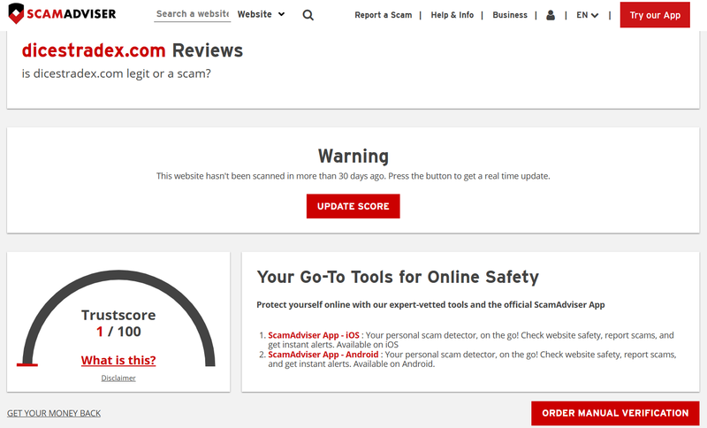Open the What is this? link
Viewport: 707px width, 428px height.
tap(118, 360)
